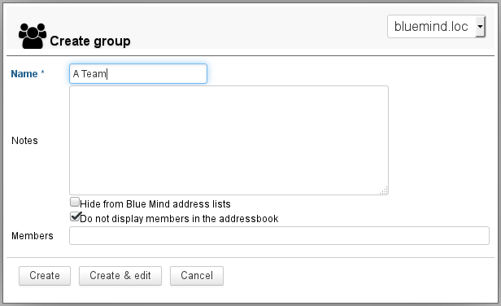The image size is (501, 306).
Task: Click inside the Notes text area
Action: (229, 140)
